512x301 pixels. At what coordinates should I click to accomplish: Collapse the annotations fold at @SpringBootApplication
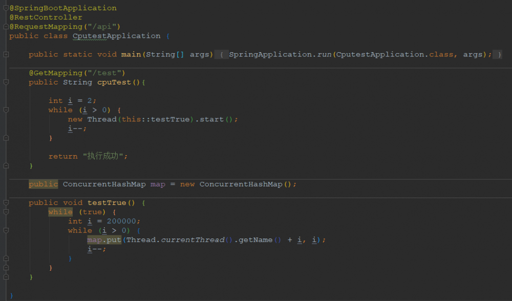tap(6, 8)
